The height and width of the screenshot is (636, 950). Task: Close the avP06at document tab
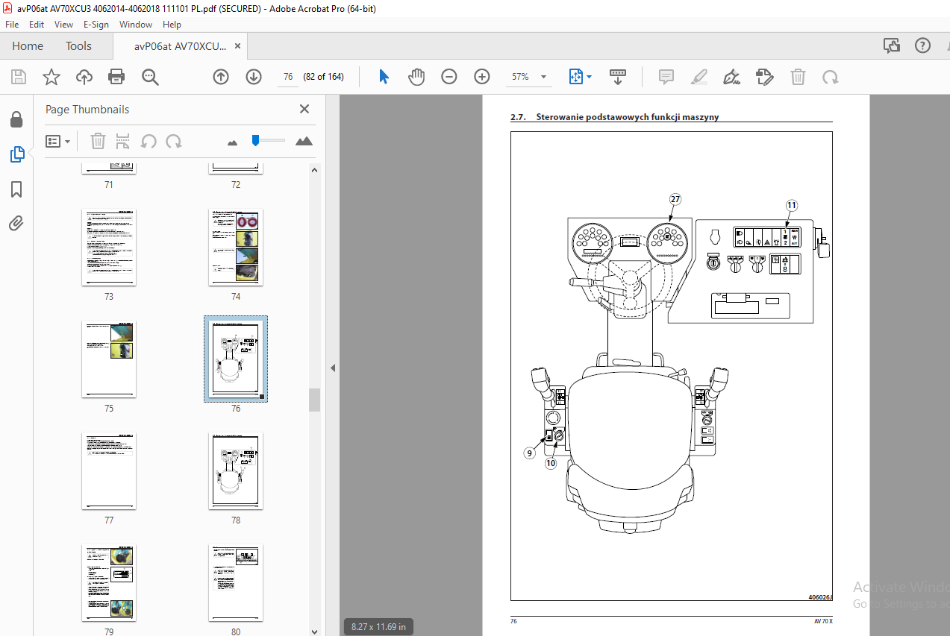click(x=238, y=45)
